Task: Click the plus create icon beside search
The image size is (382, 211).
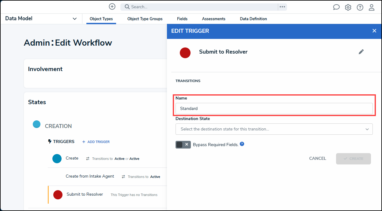Action: point(112,7)
